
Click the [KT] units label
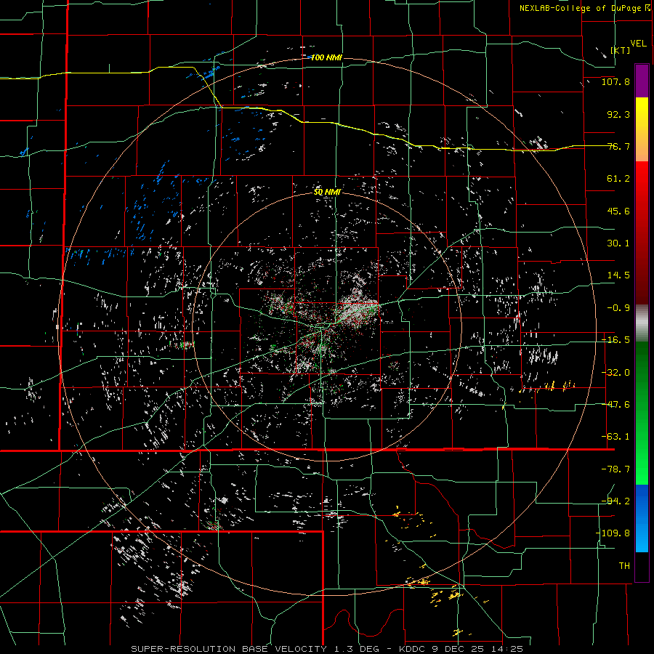click(x=621, y=50)
